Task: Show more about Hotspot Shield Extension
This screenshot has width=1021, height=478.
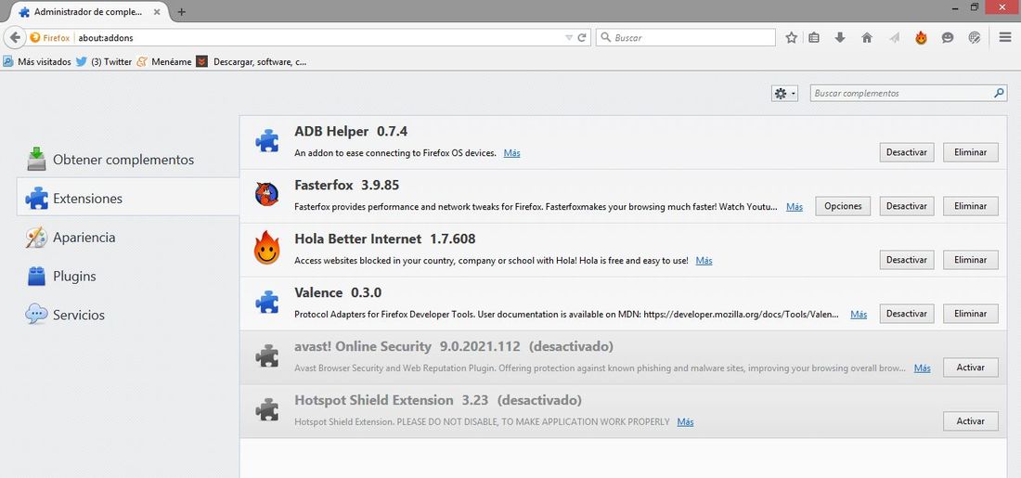Action: (x=685, y=422)
